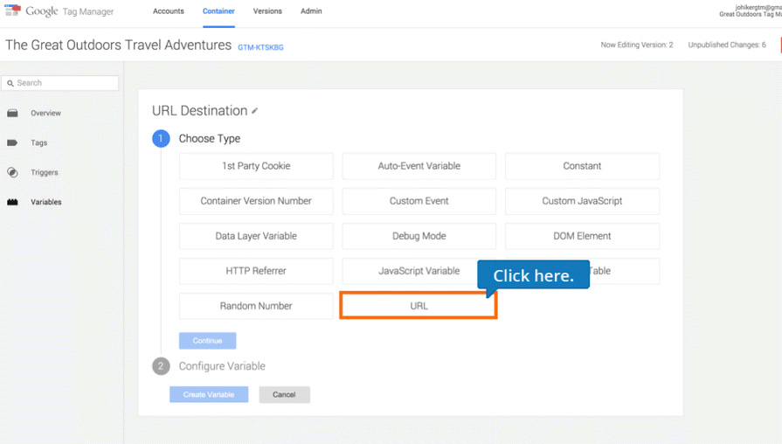Open Triggers in the sidebar
Image resolution: width=782 pixels, height=444 pixels.
tap(45, 172)
